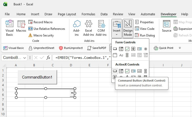Viewport: 192px width, 117px height.
Task: Insert a Form Control Combo Box
Action: (x=121, y=49)
